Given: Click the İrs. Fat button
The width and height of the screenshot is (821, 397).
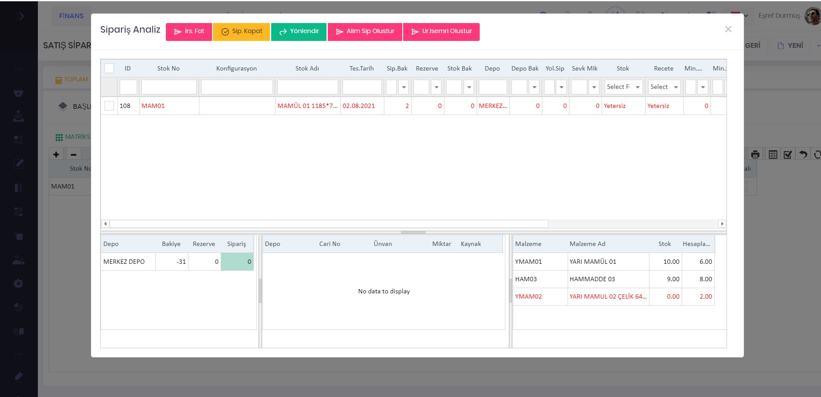Looking at the screenshot, I should pyautogui.click(x=189, y=32).
